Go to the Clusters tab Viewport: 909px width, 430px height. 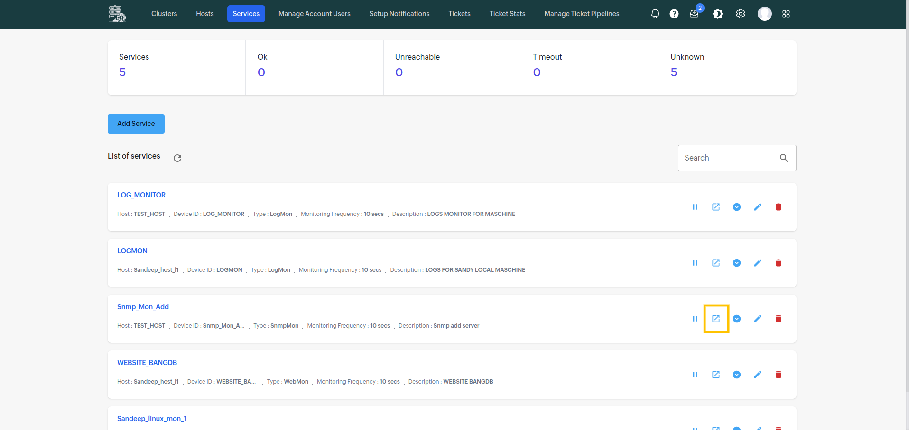164,14
